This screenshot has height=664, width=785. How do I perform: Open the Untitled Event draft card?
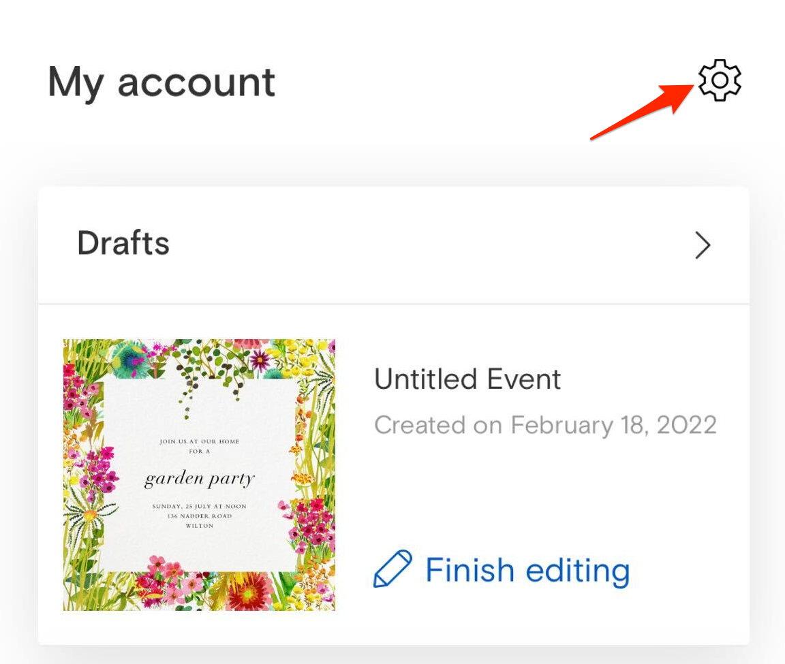(x=393, y=475)
